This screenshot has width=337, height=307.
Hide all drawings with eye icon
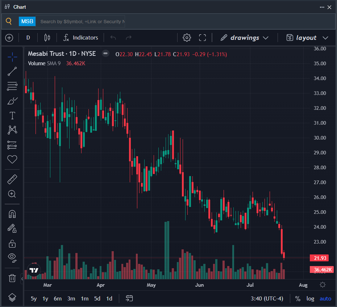[x=12, y=258]
